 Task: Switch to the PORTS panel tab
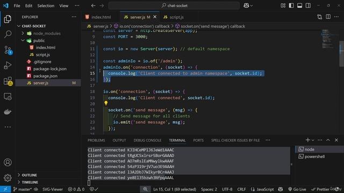pos(198,140)
